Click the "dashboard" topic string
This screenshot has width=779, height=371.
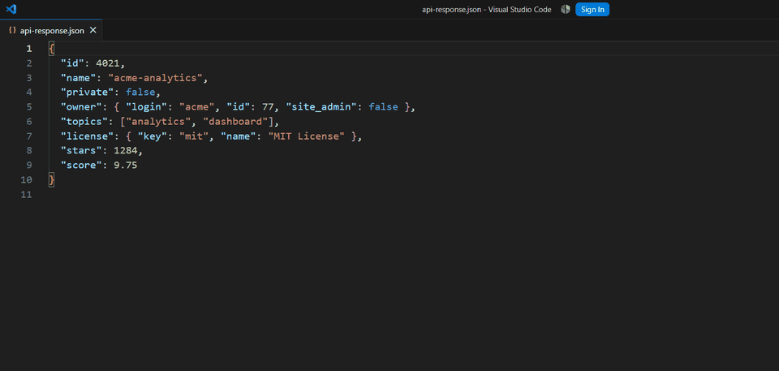tap(235, 121)
